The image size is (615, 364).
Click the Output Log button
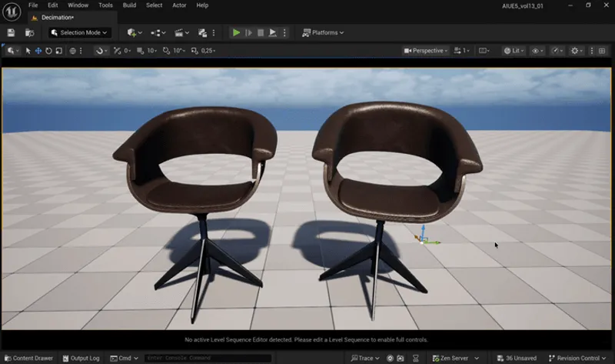click(81, 359)
